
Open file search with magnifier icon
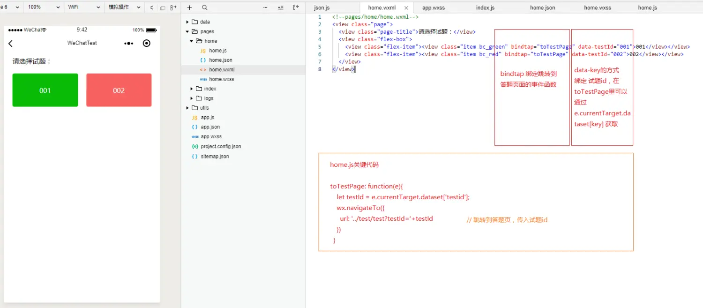pos(205,8)
